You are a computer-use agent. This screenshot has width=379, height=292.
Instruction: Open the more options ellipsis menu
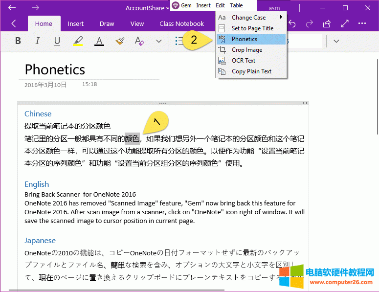pyautogui.click(x=362, y=23)
